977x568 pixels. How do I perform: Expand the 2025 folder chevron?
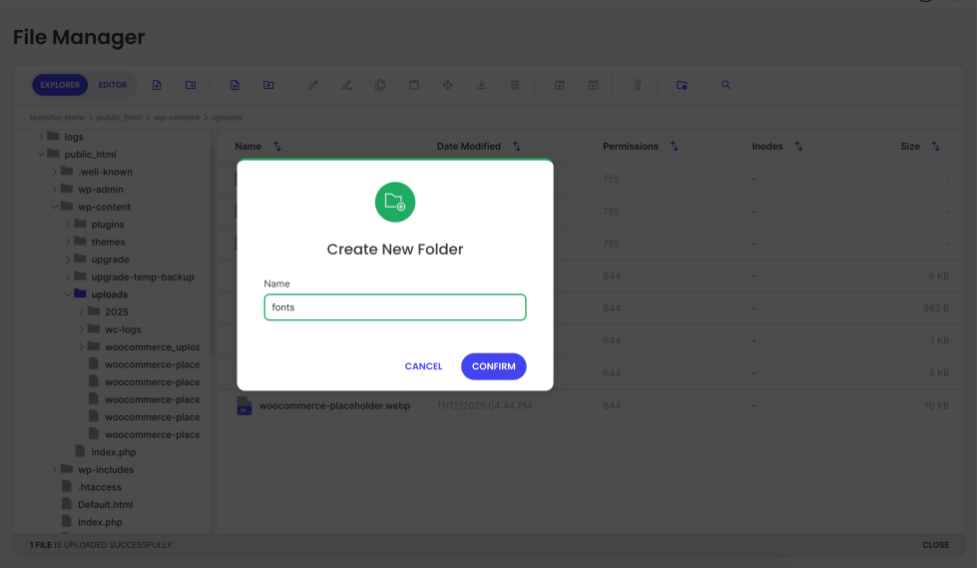click(82, 311)
